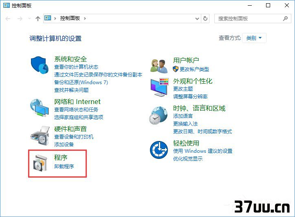Image resolution: width=295 pixels, height=217 pixels.
Task: Expand the address bar history dropdown
Action: point(197,19)
